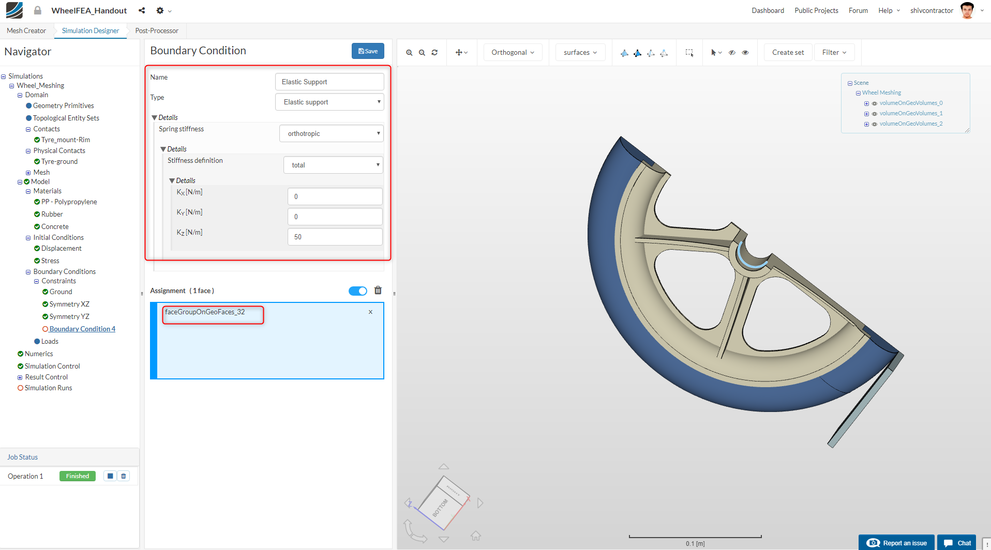Click the Kz stiffness input field

point(335,237)
